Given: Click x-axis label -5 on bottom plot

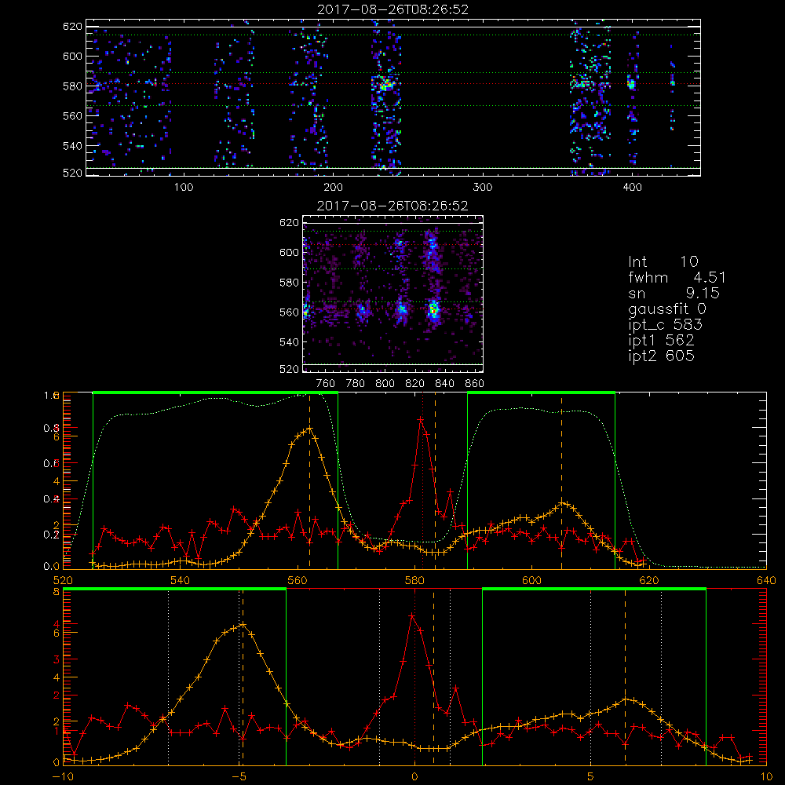Looking at the screenshot, I should click(239, 777).
